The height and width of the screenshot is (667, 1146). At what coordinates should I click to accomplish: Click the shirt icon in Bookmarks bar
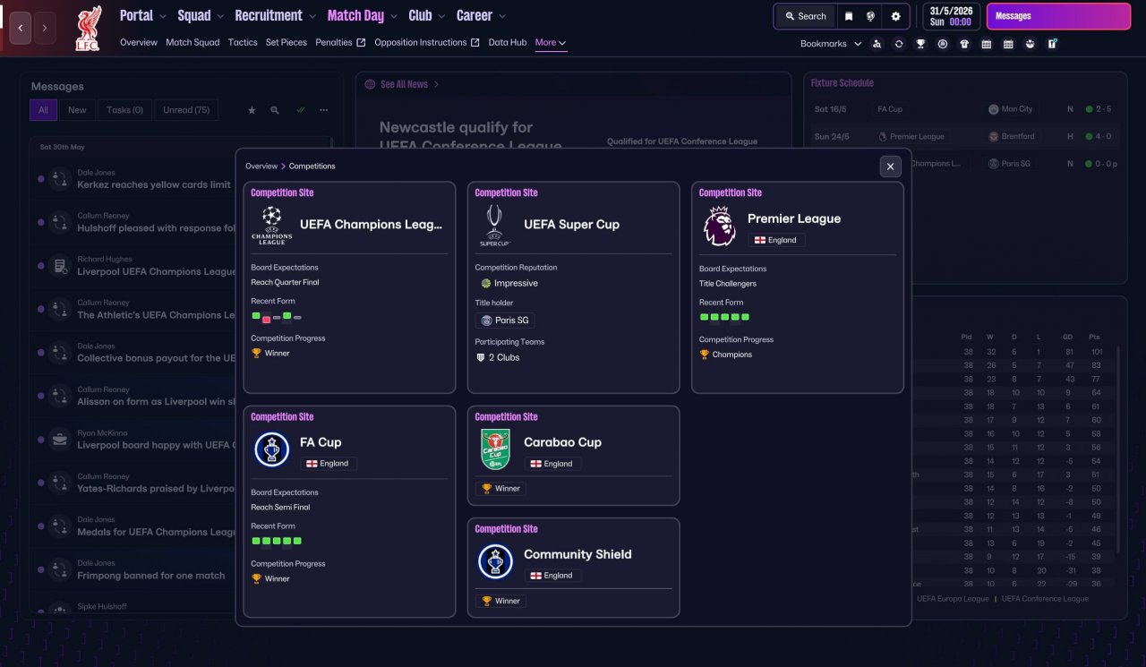(x=964, y=44)
